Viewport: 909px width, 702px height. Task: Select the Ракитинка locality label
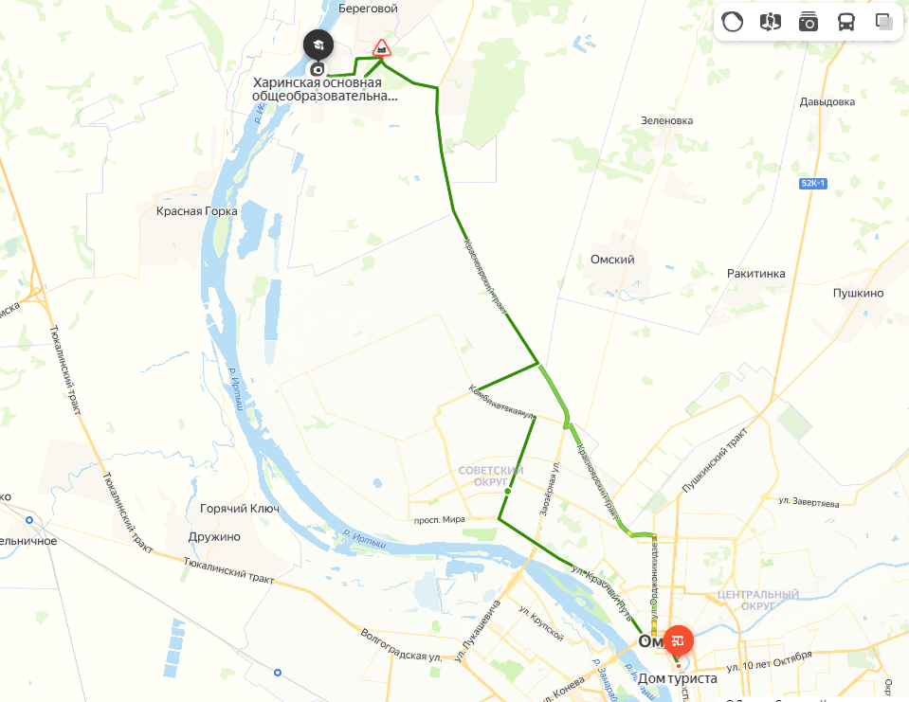(756, 274)
